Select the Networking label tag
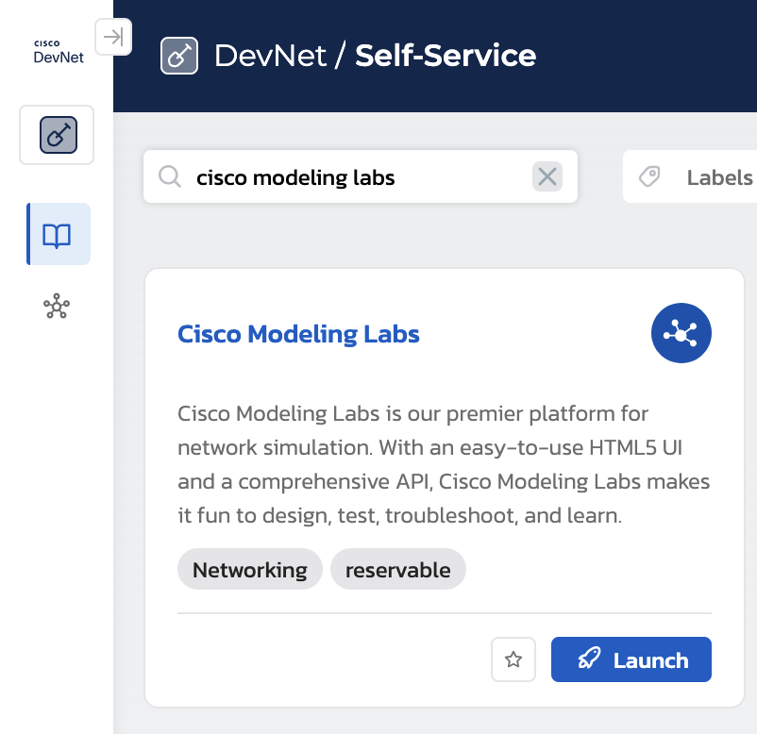 (x=249, y=570)
